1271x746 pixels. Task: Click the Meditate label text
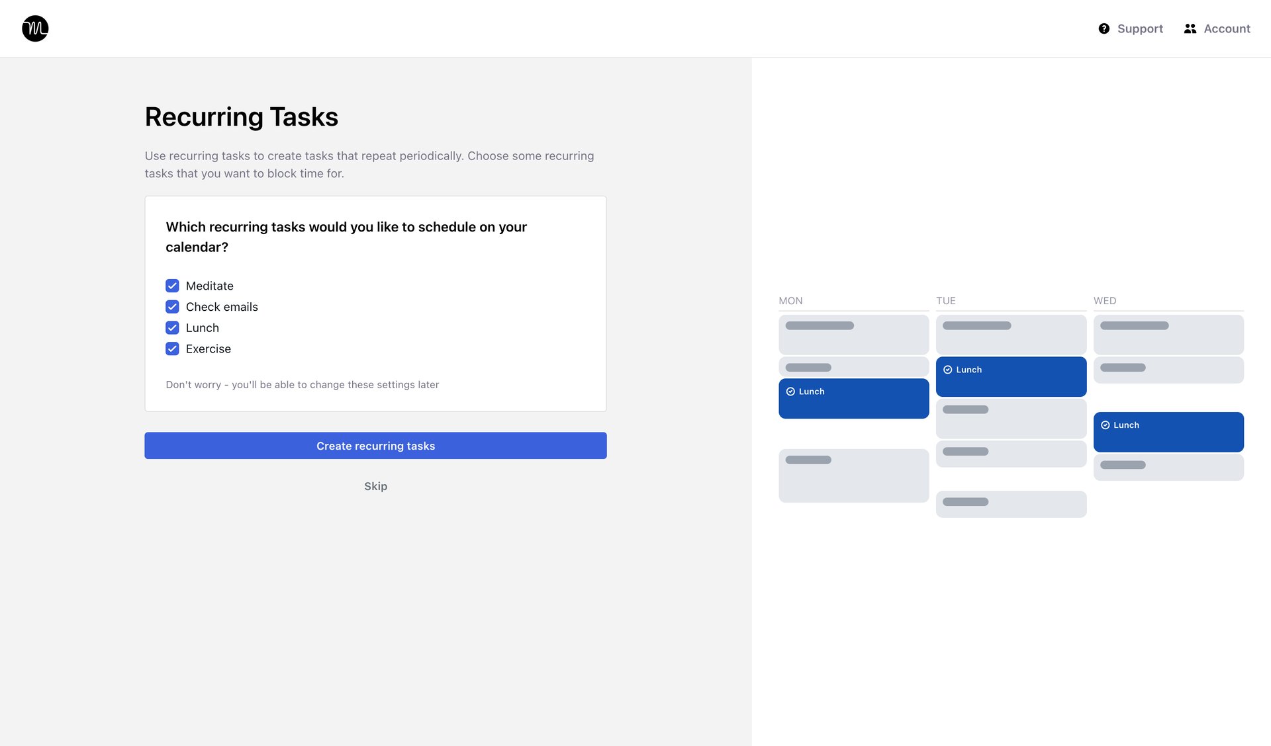[209, 286]
